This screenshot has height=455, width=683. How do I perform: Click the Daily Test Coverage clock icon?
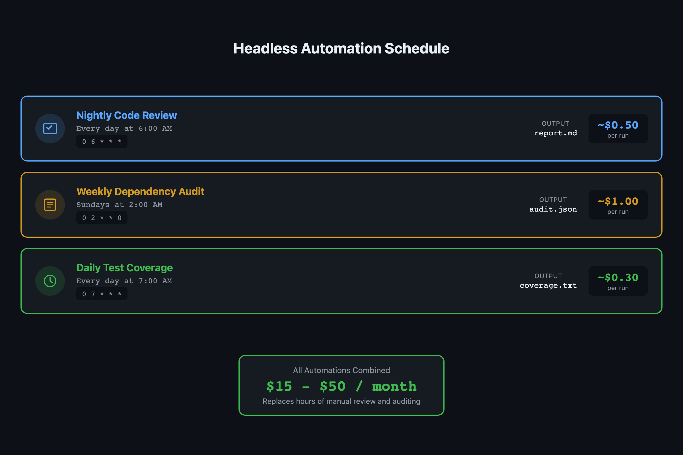click(50, 281)
